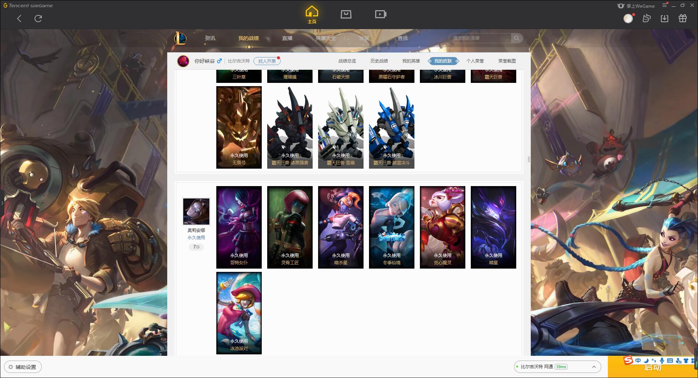The height and width of the screenshot is (378, 698).
Task: Click the League of Legends logo
Action: click(180, 38)
